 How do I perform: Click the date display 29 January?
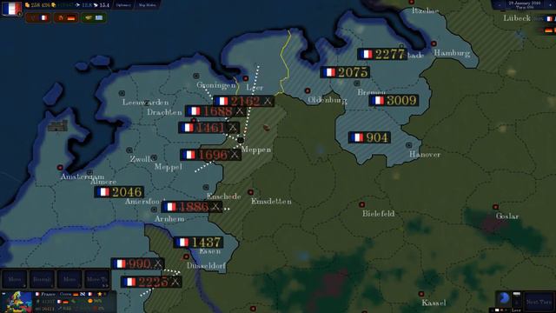click(x=524, y=4)
